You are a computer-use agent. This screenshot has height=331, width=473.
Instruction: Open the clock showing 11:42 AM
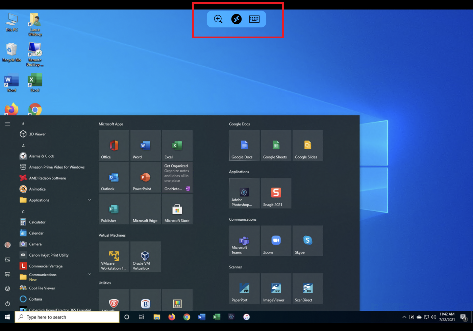pyautogui.click(x=447, y=317)
